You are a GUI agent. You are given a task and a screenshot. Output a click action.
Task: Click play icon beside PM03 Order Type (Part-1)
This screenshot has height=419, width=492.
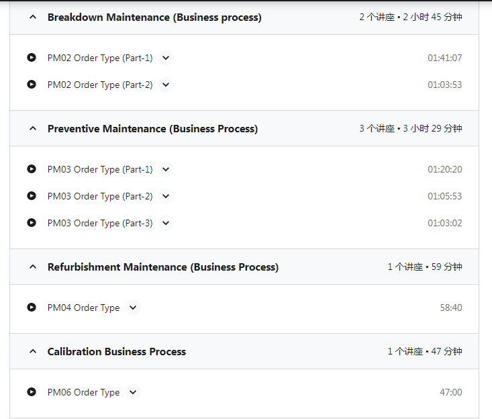click(x=32, y=169)
